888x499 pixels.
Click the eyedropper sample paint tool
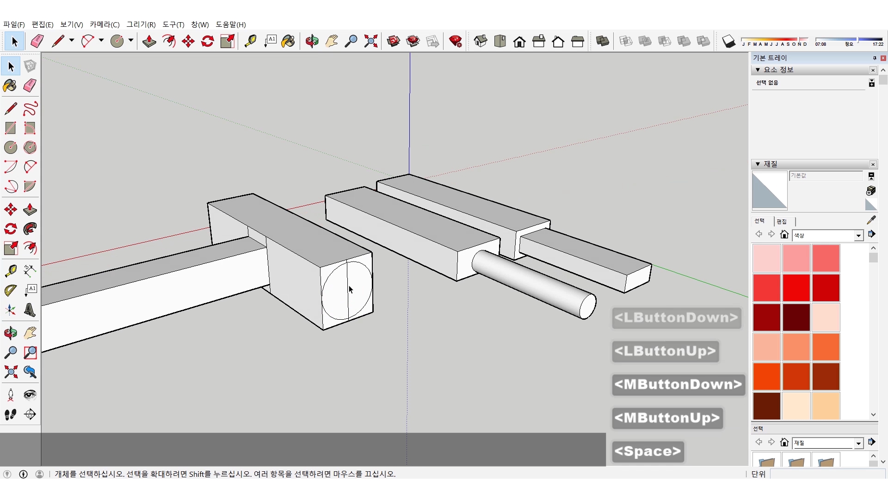[x=871, y=220]
